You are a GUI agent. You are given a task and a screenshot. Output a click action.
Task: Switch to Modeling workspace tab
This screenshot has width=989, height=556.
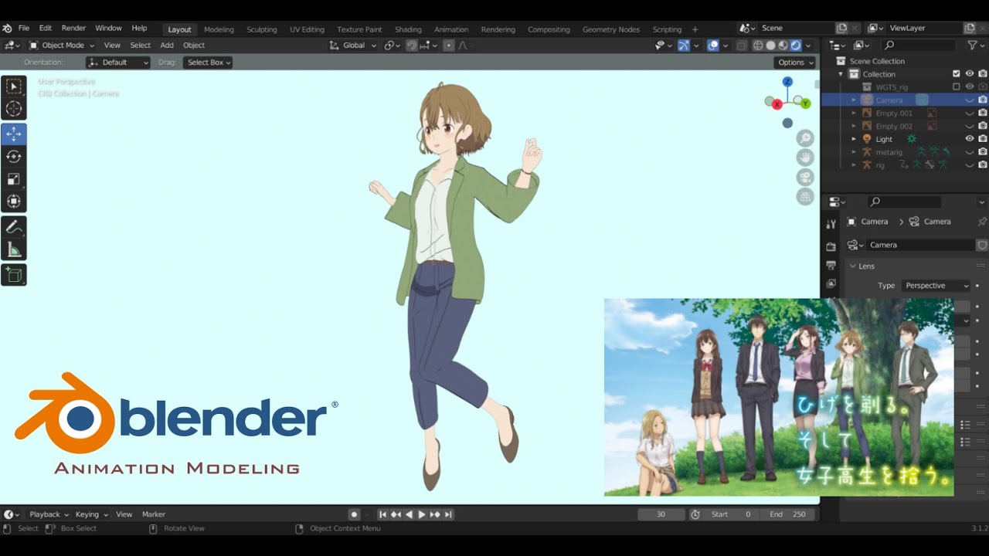tap(219, 29)
